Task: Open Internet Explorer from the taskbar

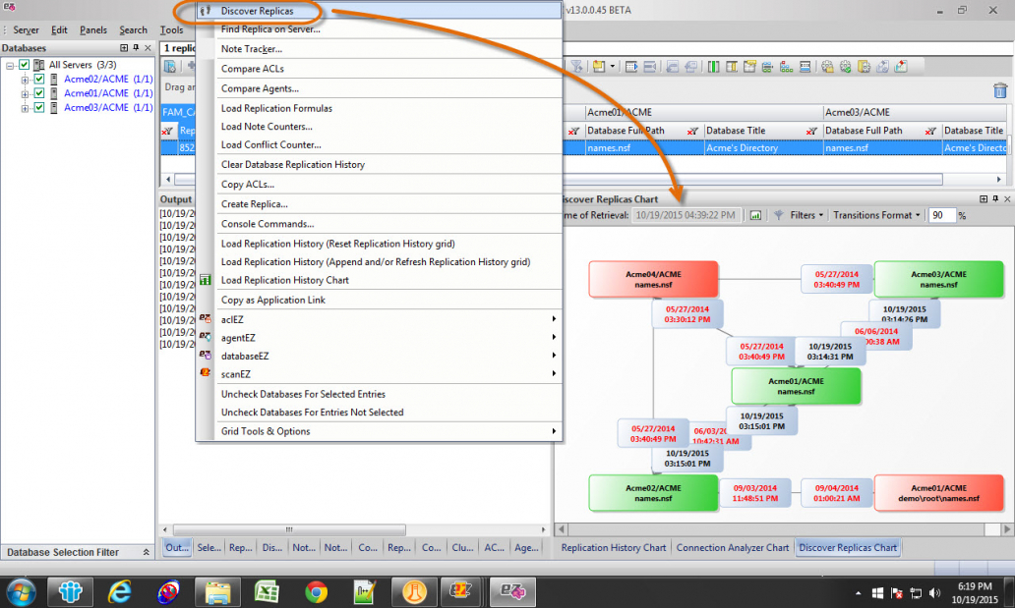Action: pyautogui.click(x=119, y=591)
